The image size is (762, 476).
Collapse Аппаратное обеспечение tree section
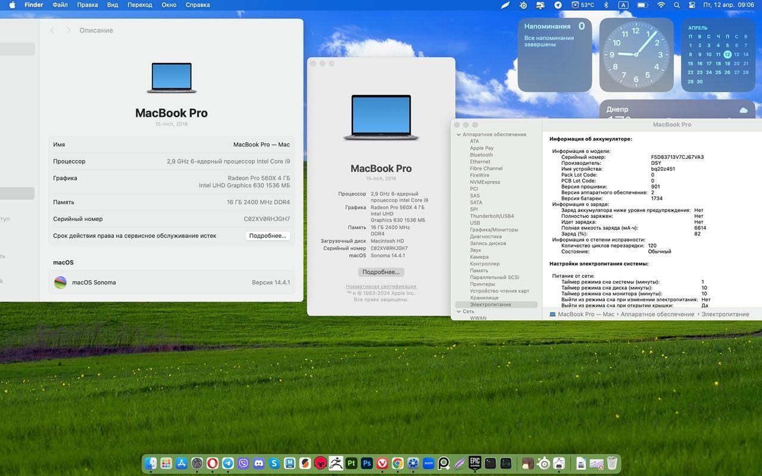(x=458, y=134)
